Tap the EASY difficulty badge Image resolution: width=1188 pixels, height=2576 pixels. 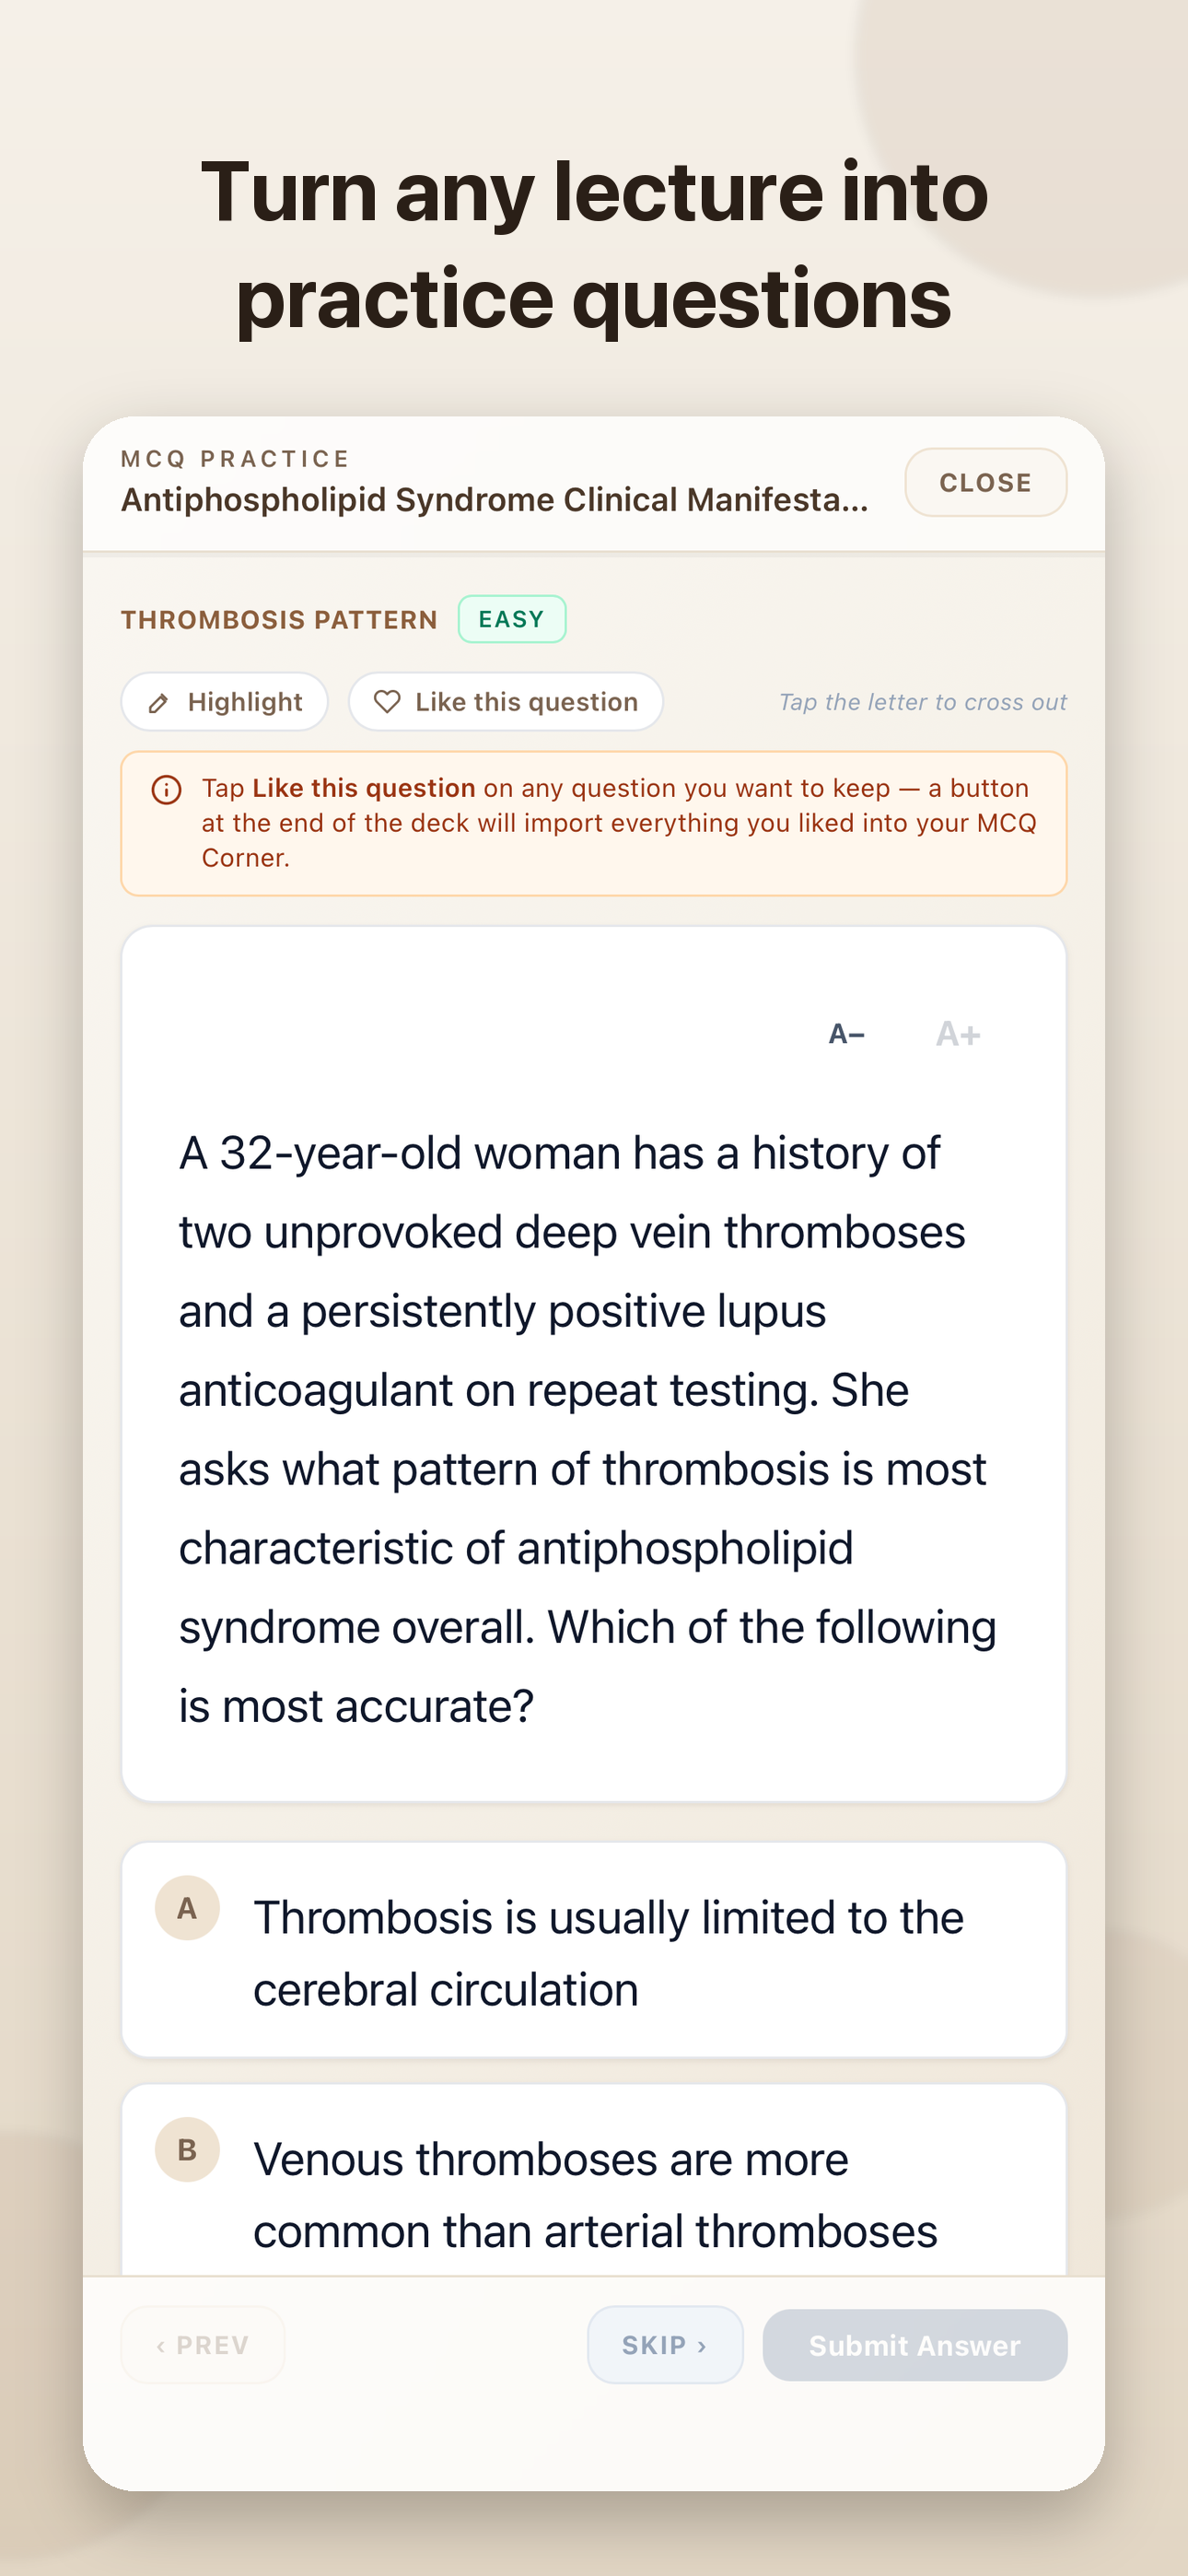coord(512,620)
